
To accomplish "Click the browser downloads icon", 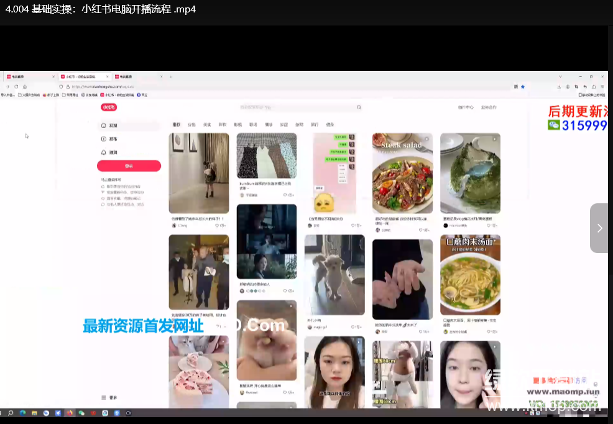I will [560, 86].
